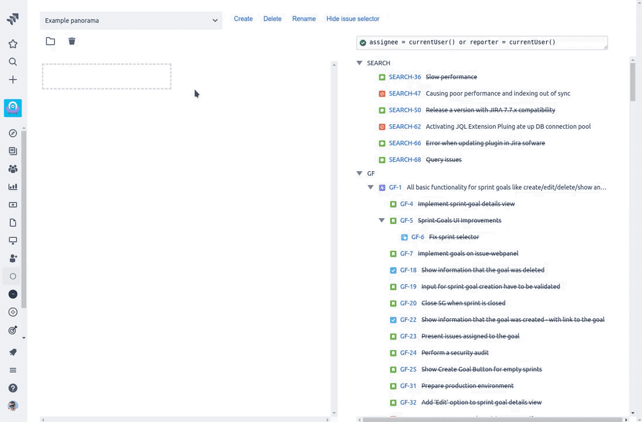
Task: Click the GF-6 subtask icon
Action: click(404, 237)
